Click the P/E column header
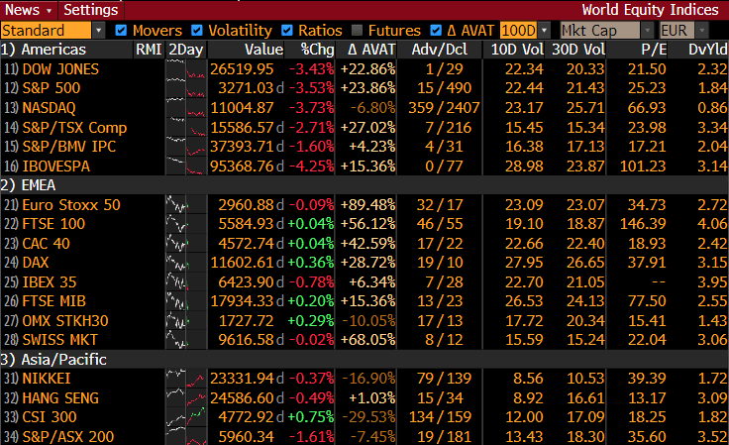This screenshot has height=445, width=729. coord(654,50)
